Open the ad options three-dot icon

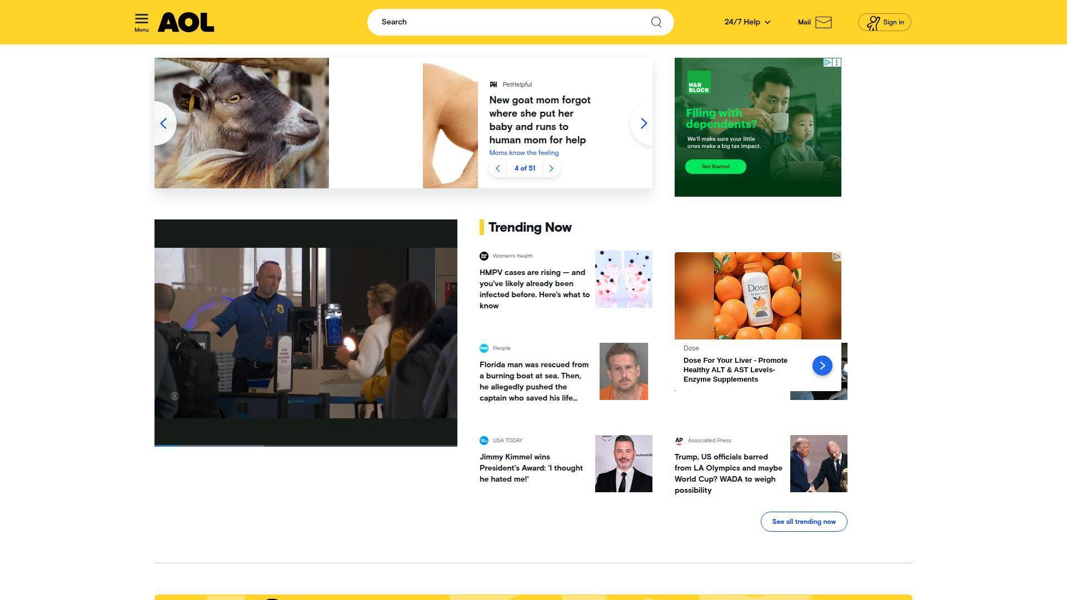pyautogui.click(x=836, y=62)
